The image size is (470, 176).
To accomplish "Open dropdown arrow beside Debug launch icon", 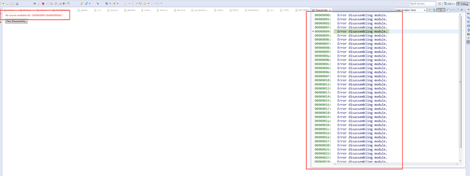I will (x=110, y=4).
